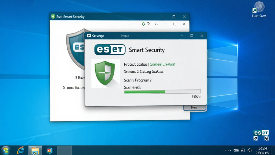
Task: Click the cursor icon in the back window toolbar
Action: [149, 24]
